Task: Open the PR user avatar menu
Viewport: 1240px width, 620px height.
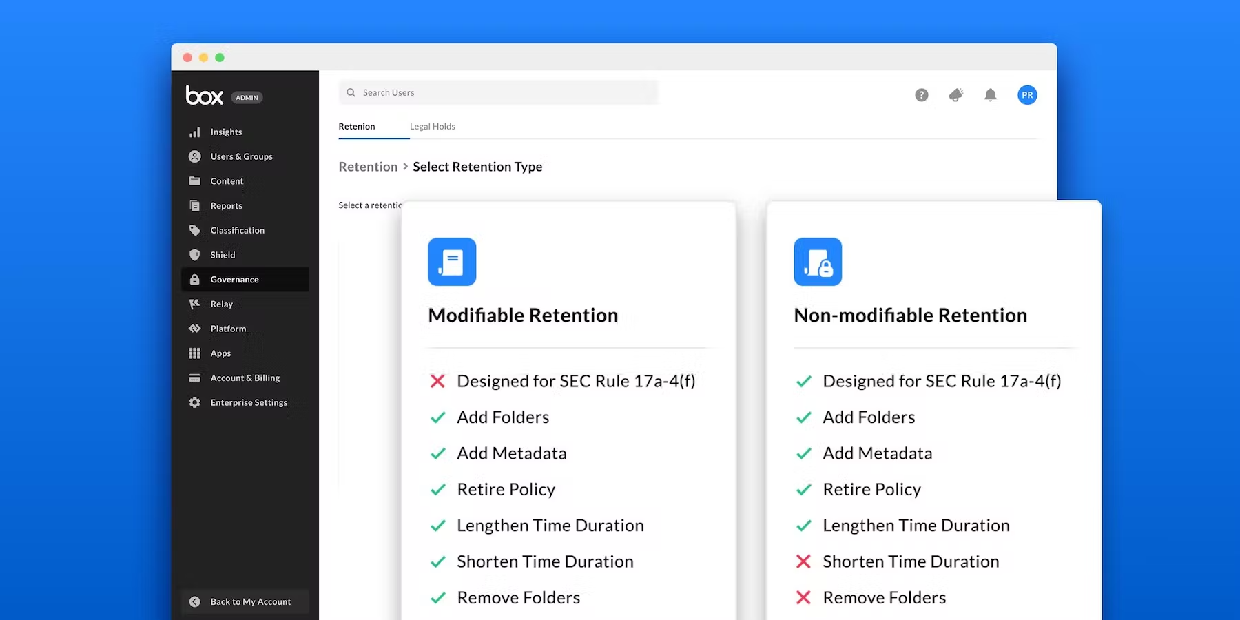Action: 1026,95
